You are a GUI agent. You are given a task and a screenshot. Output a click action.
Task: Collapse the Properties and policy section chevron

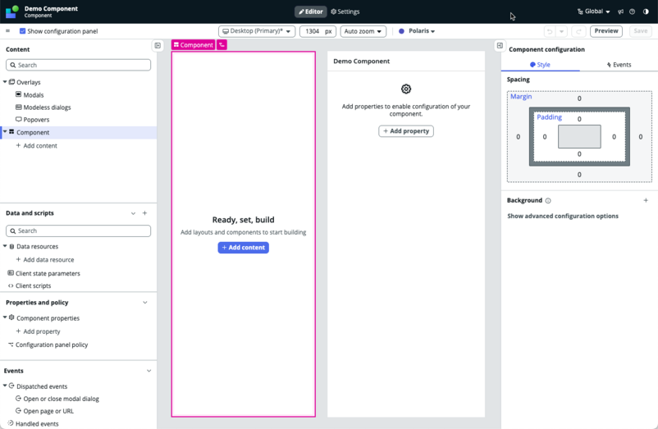(x=144, y=303)
